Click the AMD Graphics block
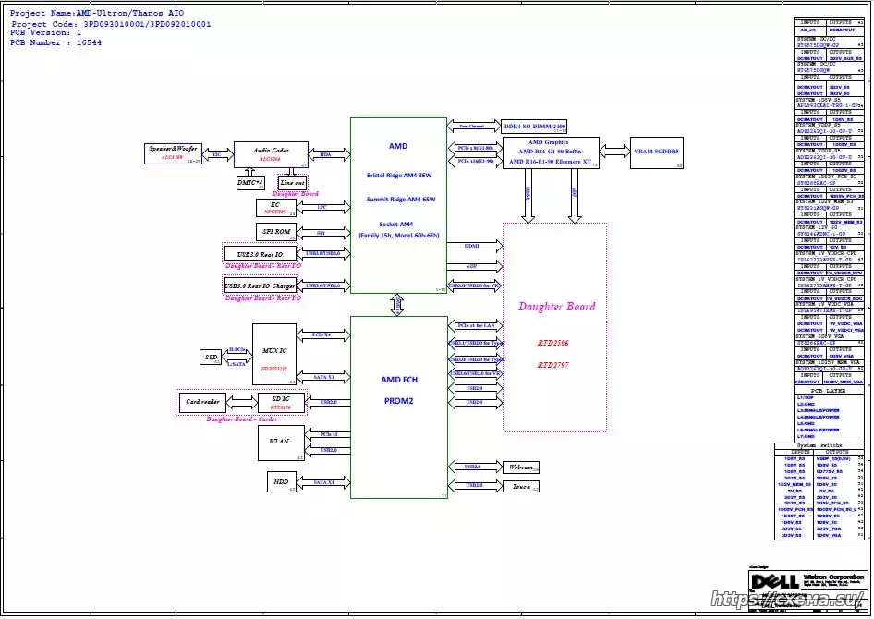This screenshot has width=874, height=619. 550,151
